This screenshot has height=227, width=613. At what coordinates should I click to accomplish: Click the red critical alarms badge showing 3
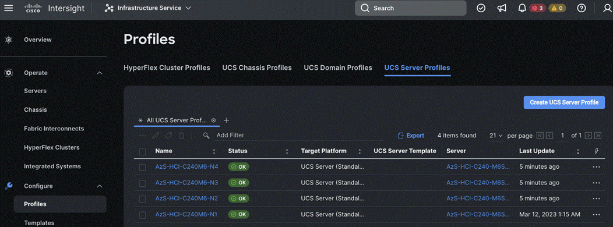[x=538, y=8]
